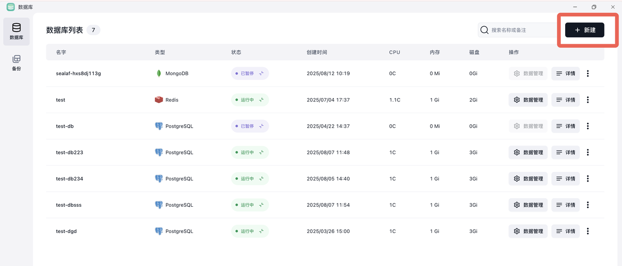Click 数据管理 for test-dgd
Viewport: 622px width, 266px height.
point(528,231)
